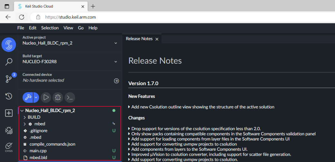The width and height of the screenshot is (335, 162).
Task: Click the Keil Studio logo icon
Action: [9, 44]
